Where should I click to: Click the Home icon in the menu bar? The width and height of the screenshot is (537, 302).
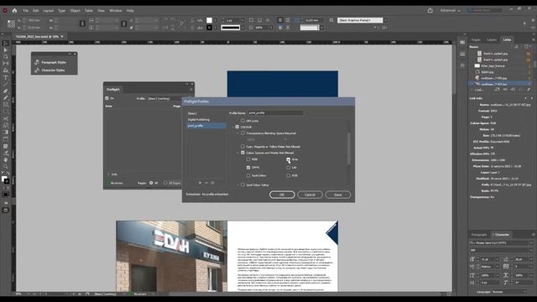[14, 11]
